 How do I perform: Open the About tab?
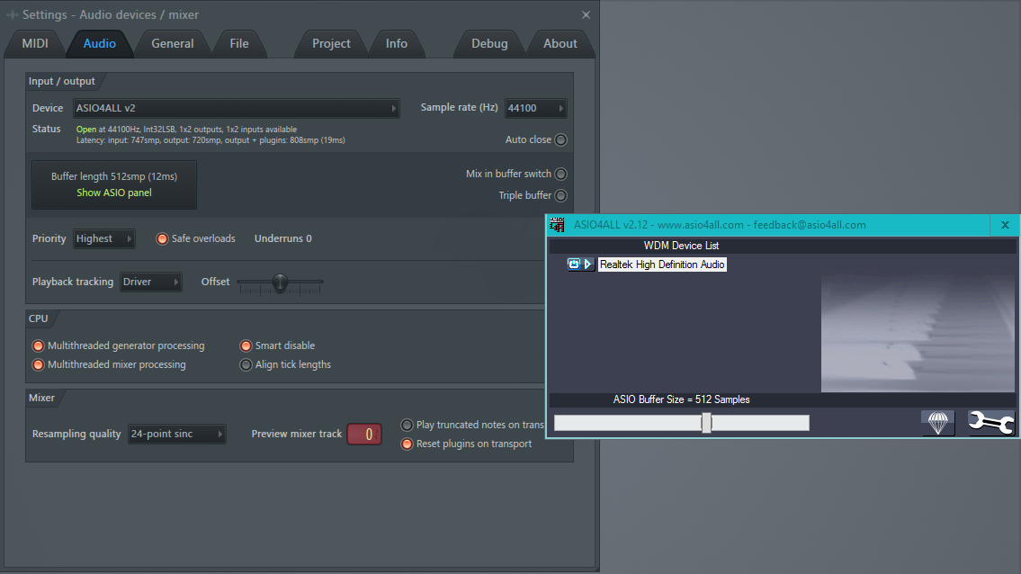pos(560,44)
